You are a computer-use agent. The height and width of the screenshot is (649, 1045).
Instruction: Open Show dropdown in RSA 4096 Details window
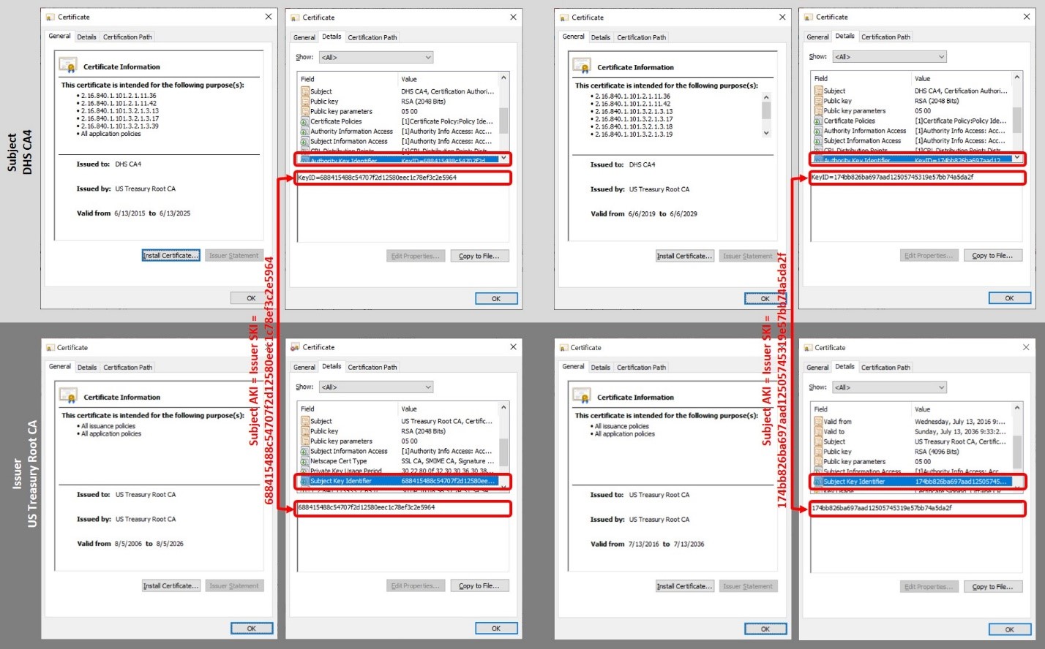click(889, 387)
